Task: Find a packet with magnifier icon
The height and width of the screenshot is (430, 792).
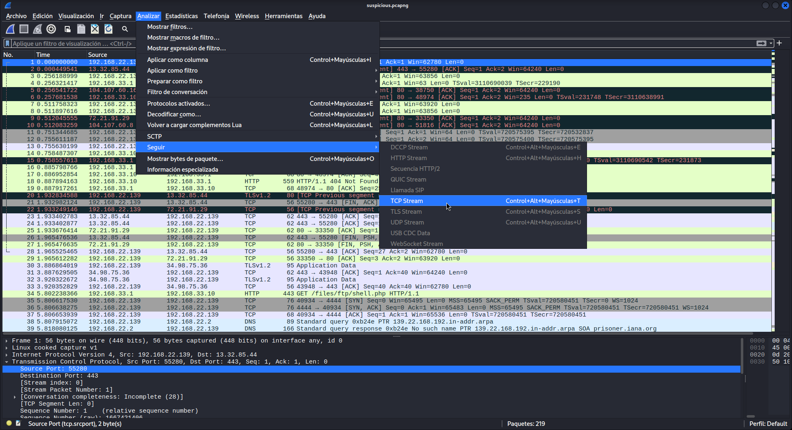Action: [125, 29]
